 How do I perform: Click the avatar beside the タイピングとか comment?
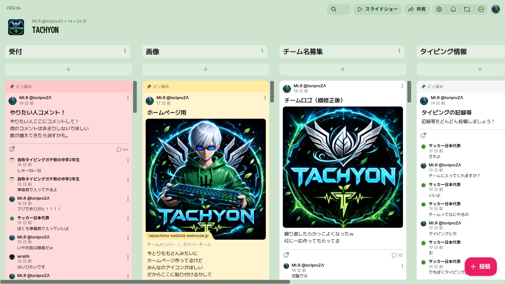click(424, 224)
